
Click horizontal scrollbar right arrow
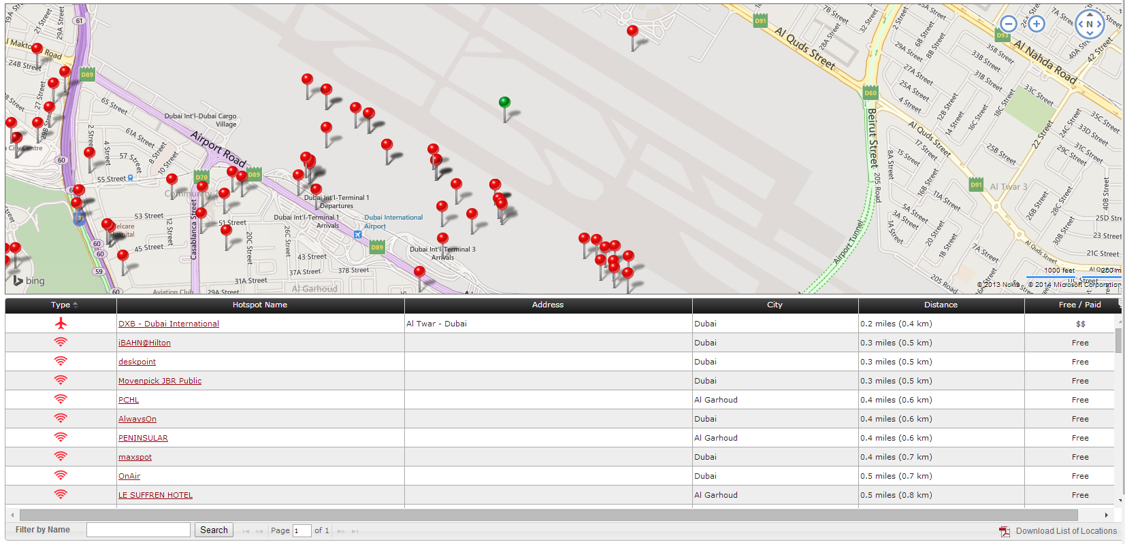pyautogui.click(x=1106, y=515)
